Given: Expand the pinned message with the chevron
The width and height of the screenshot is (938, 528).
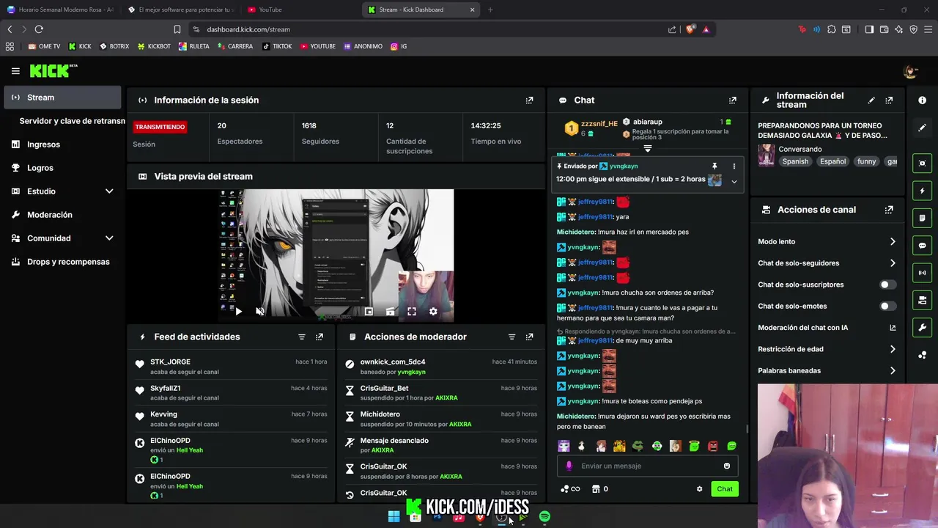Looking at the screenshot, I should (734, 181).
